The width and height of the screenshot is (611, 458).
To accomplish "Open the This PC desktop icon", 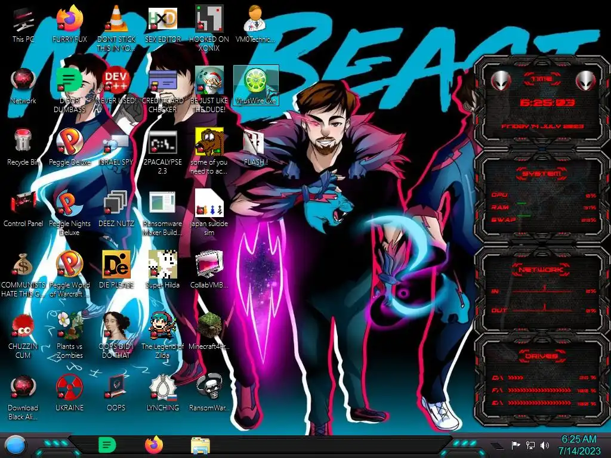I will [23, 24].
